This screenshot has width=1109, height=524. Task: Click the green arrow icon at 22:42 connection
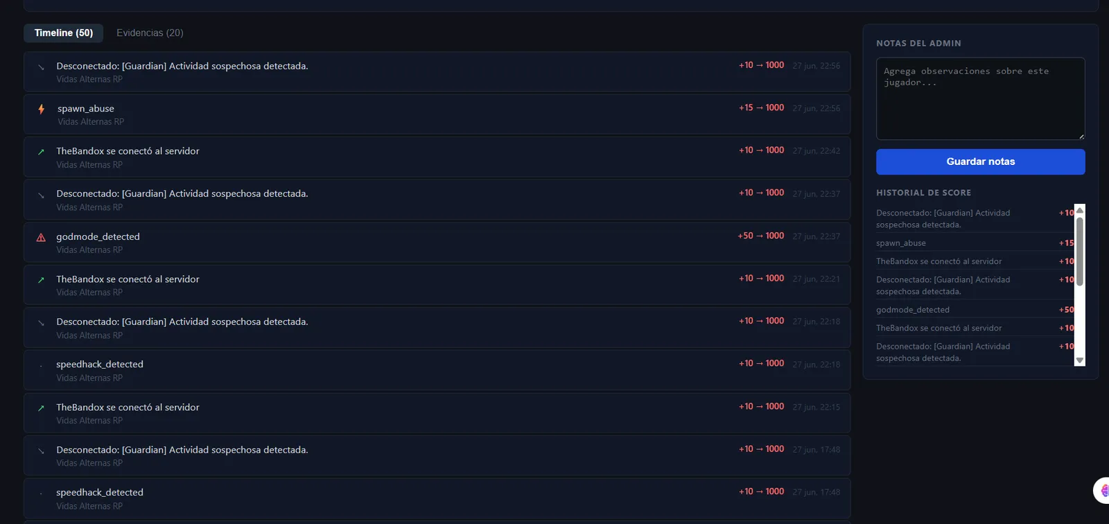click(x=41, y=152)
